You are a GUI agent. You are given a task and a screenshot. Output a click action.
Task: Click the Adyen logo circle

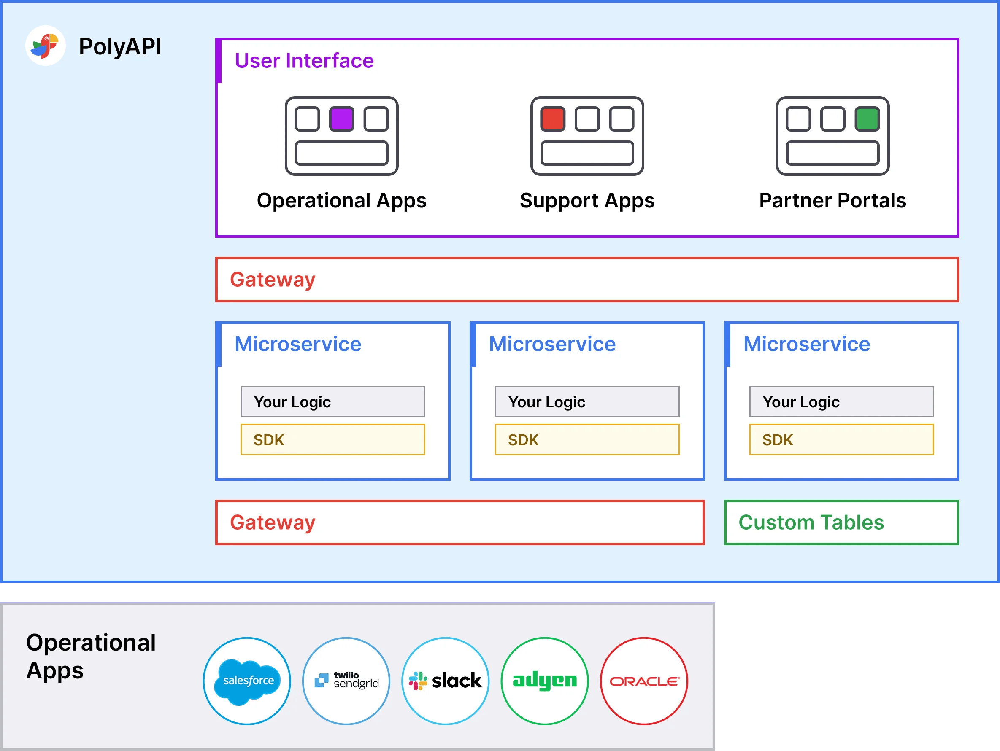click(545, 681)
